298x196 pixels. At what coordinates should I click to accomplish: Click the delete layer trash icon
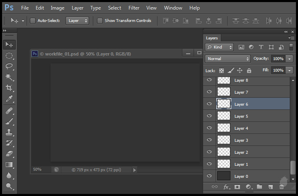(x=282, y=187)
